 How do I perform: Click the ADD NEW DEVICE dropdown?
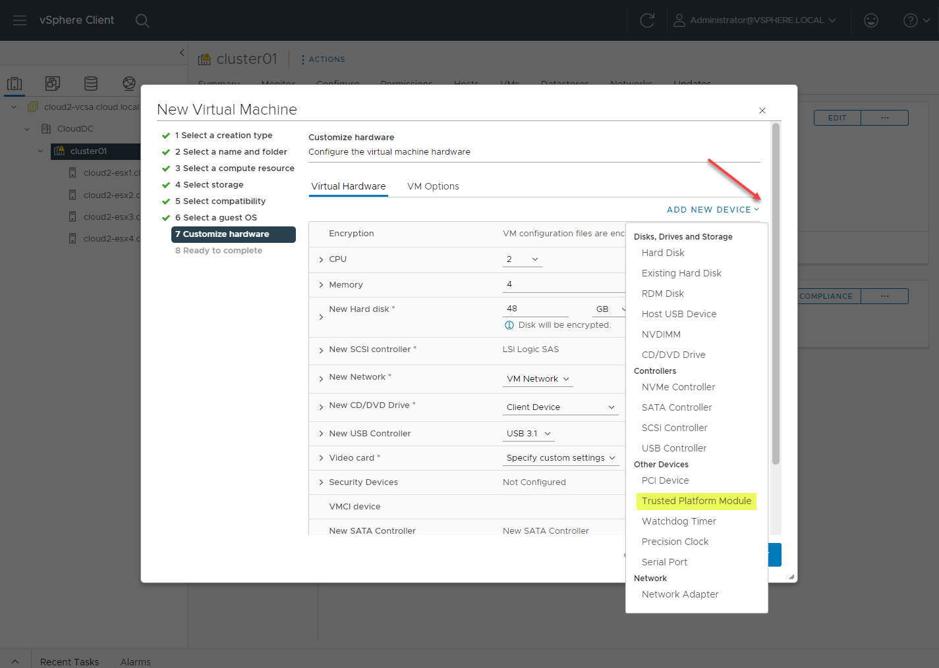pos(713,210)
